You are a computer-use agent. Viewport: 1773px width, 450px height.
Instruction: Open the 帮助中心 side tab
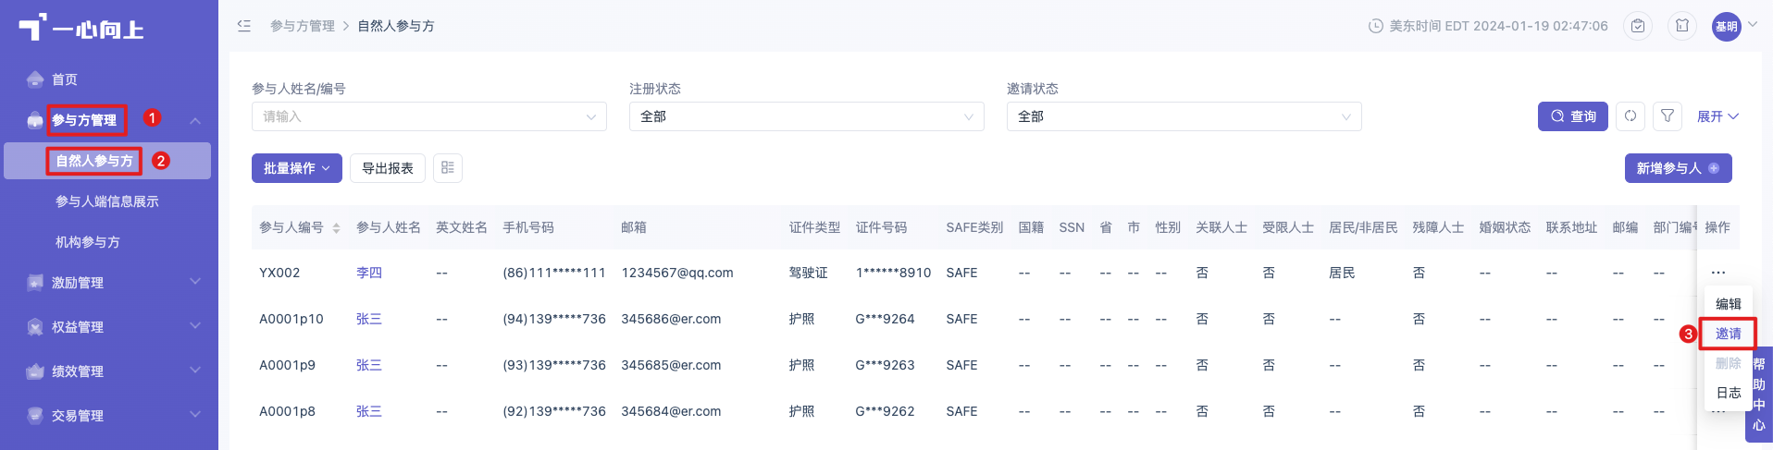[x=1759, y=395]
